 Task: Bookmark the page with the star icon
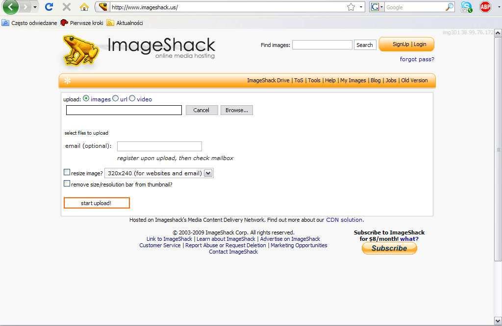[351, 7]
